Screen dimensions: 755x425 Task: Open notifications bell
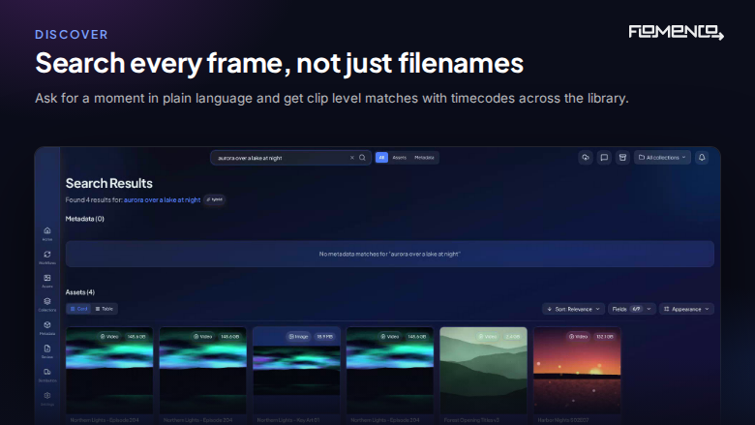click(x=702, y=158)
